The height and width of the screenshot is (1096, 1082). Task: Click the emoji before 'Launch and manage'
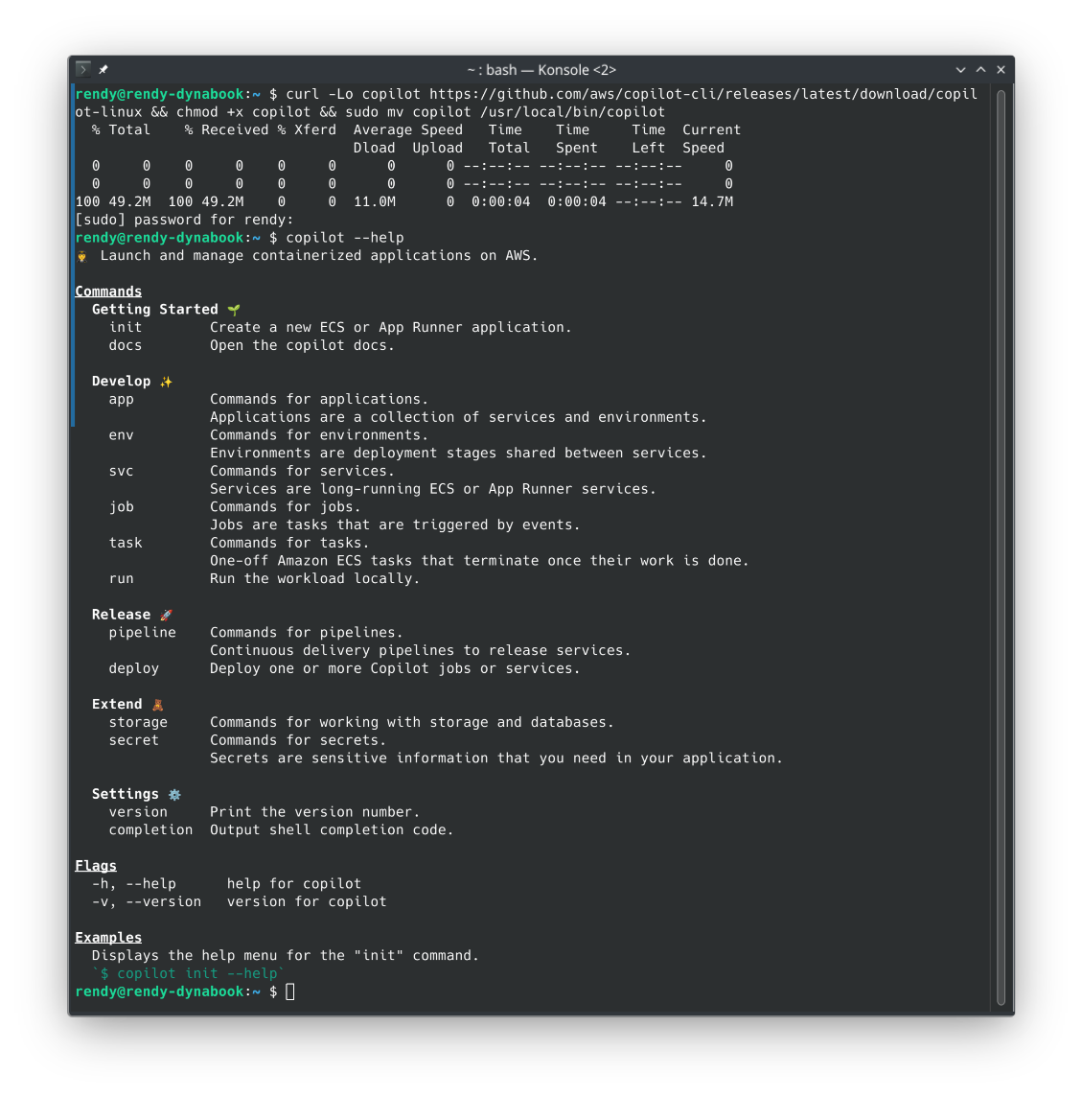point(82,257)
